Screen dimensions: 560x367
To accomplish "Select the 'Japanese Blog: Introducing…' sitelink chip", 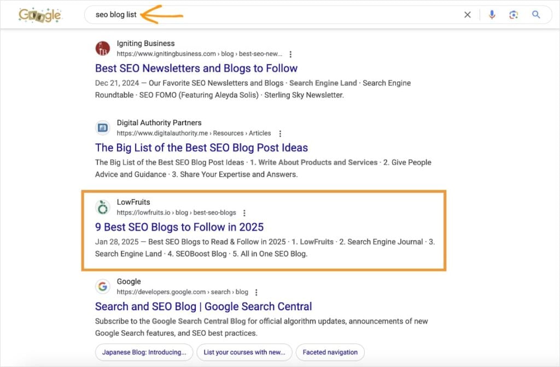I will click(x=143, y=352).
